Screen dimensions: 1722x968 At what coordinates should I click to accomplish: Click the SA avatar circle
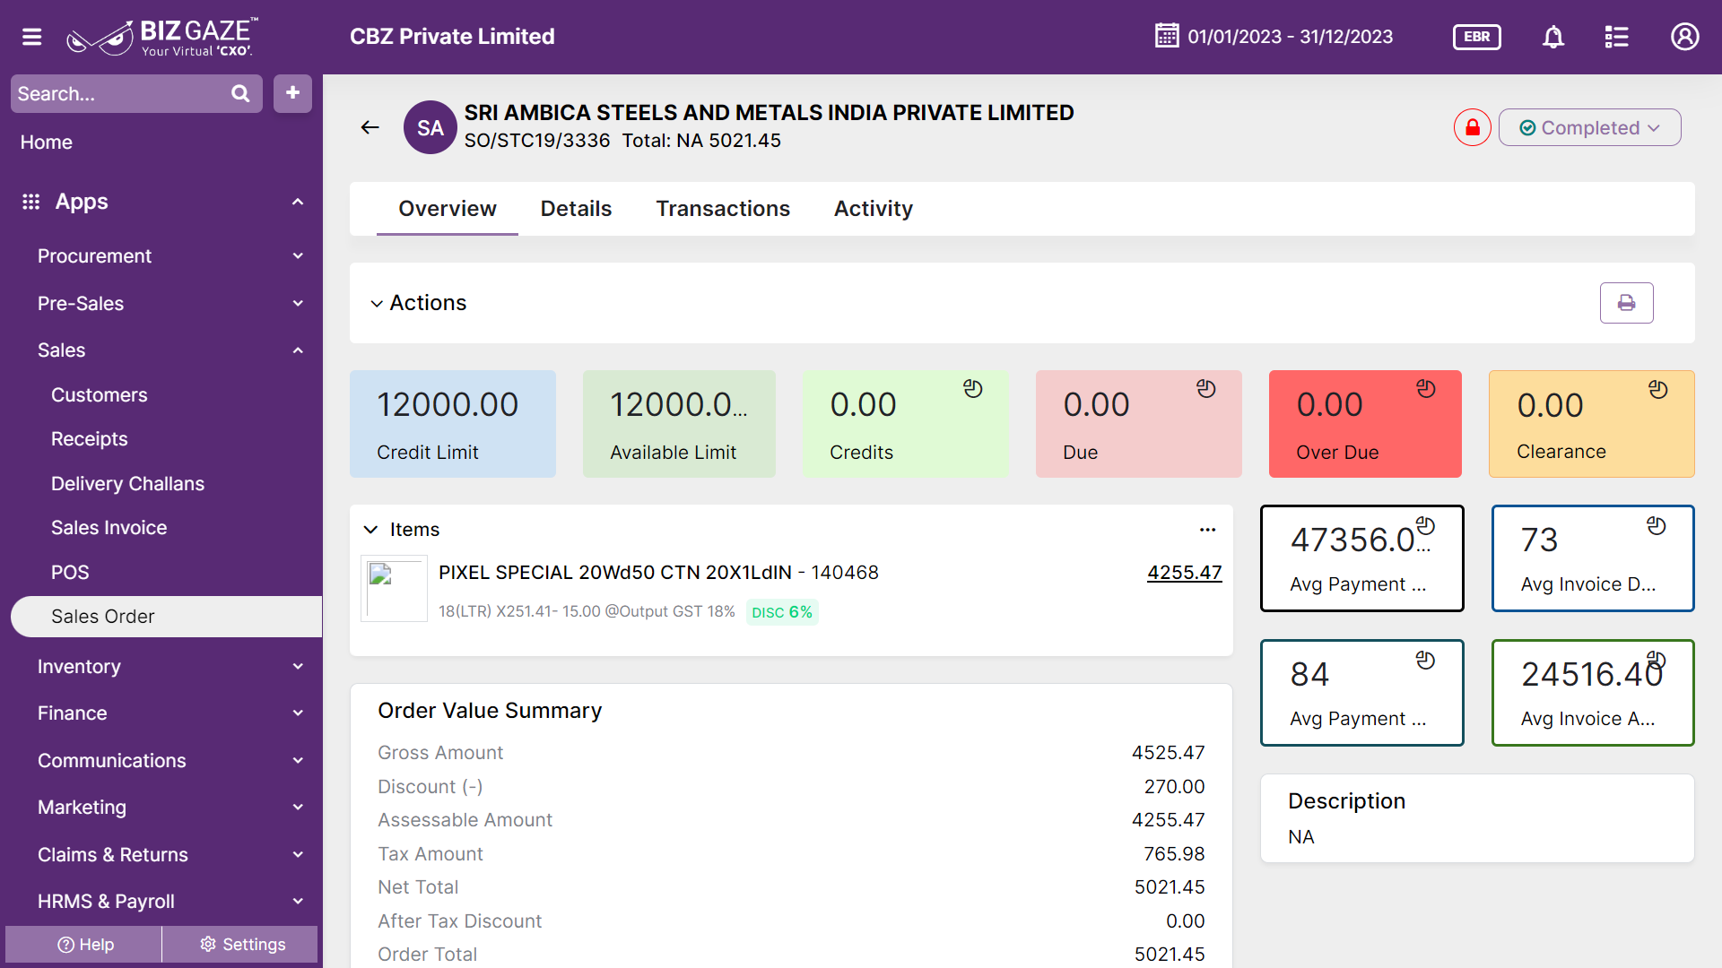coord(430,127)
